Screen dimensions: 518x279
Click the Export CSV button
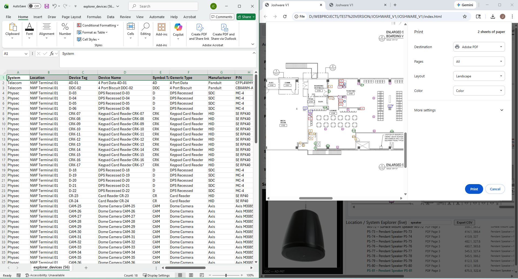tap(464, 222)
